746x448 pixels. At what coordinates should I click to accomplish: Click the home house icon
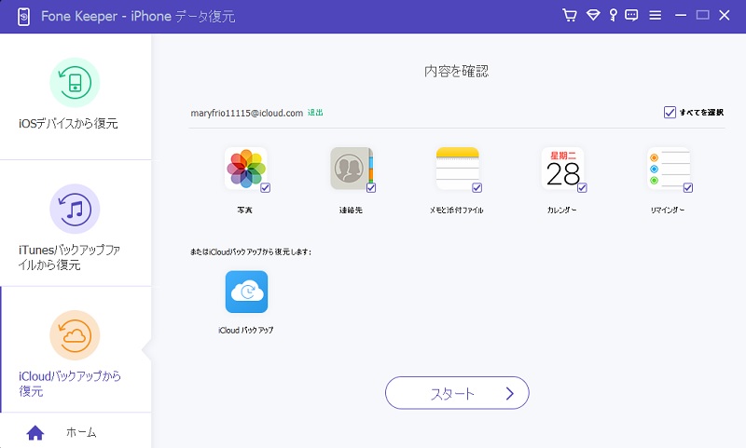(35, 433)
